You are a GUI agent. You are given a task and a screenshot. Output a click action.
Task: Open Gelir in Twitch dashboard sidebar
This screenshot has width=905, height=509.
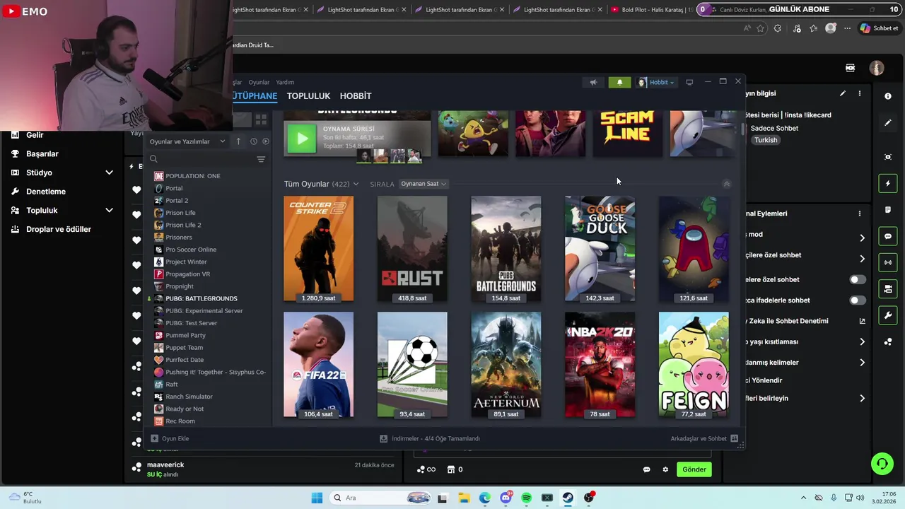pyautogui.click(x=35, y=135)
